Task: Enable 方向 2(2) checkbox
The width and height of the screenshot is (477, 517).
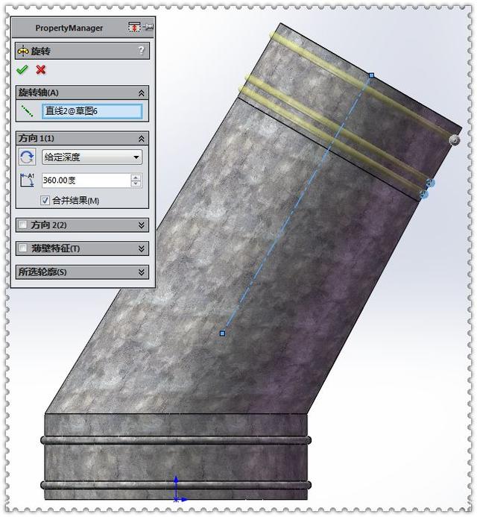Action: [x=22, y=225]
